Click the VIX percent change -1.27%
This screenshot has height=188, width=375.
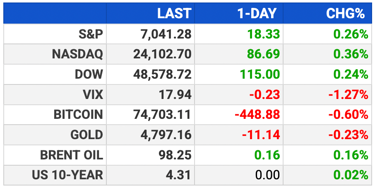[x=348, y=95]
